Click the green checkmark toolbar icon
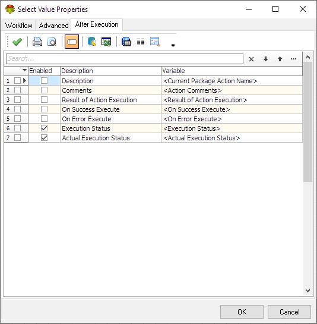317x324 pixels. pyautogui.click(x=17, y=42)
